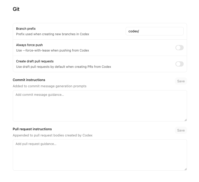199x182 pixels.
Task: Click the "Branch prefix" label
Action: [x=26, y=29]
